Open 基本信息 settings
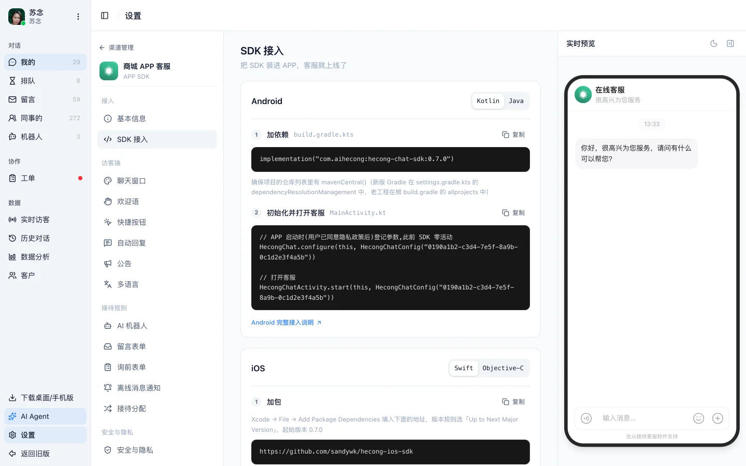 [157, 119]
